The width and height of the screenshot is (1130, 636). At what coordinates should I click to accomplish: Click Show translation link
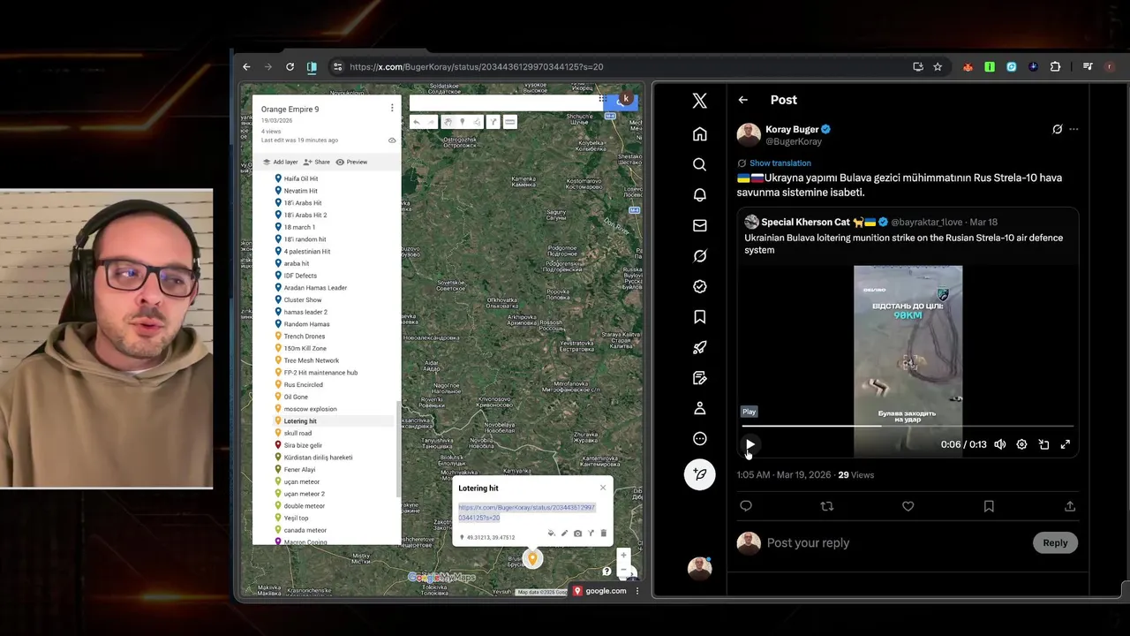780,163
